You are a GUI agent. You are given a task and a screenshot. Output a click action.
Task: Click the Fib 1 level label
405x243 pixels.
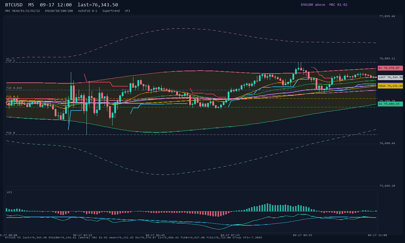tap(11, 60)
